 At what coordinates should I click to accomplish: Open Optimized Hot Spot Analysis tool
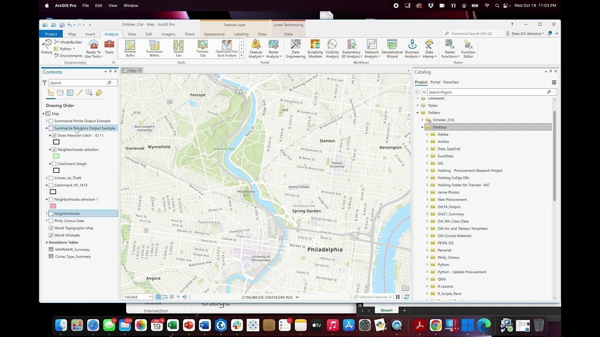(227, 49)
